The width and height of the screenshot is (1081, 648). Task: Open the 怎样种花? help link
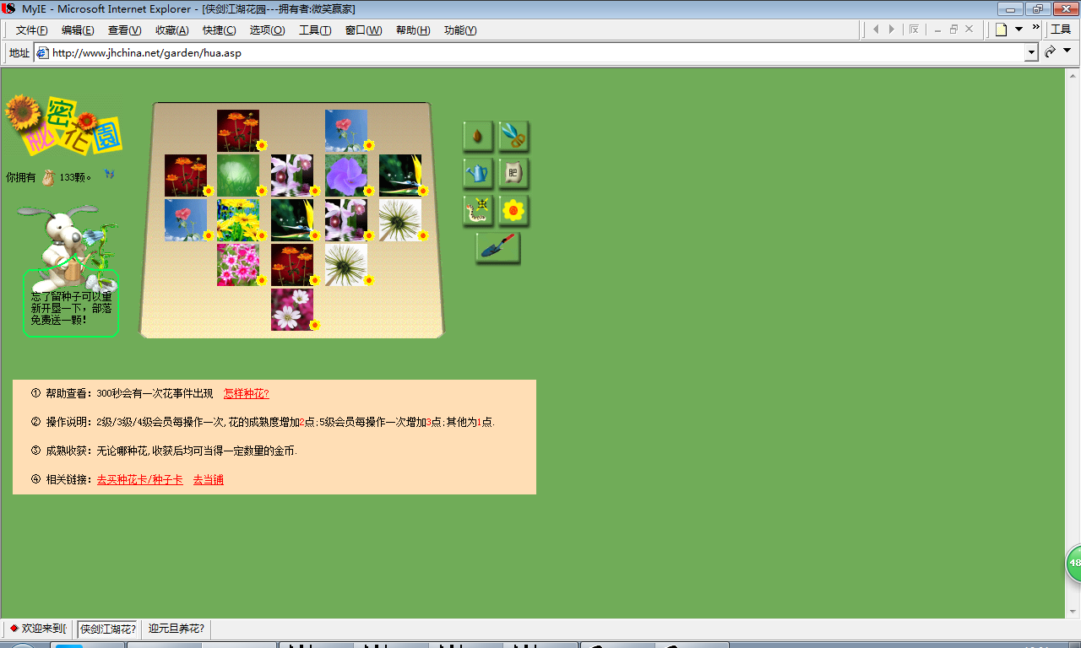coord(247,393)
